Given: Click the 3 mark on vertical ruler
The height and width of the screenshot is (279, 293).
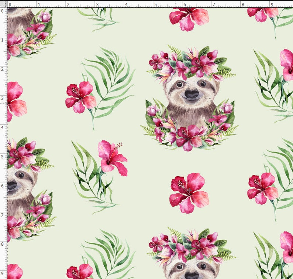Looking at the screenshot, I should tap(2, 98).
